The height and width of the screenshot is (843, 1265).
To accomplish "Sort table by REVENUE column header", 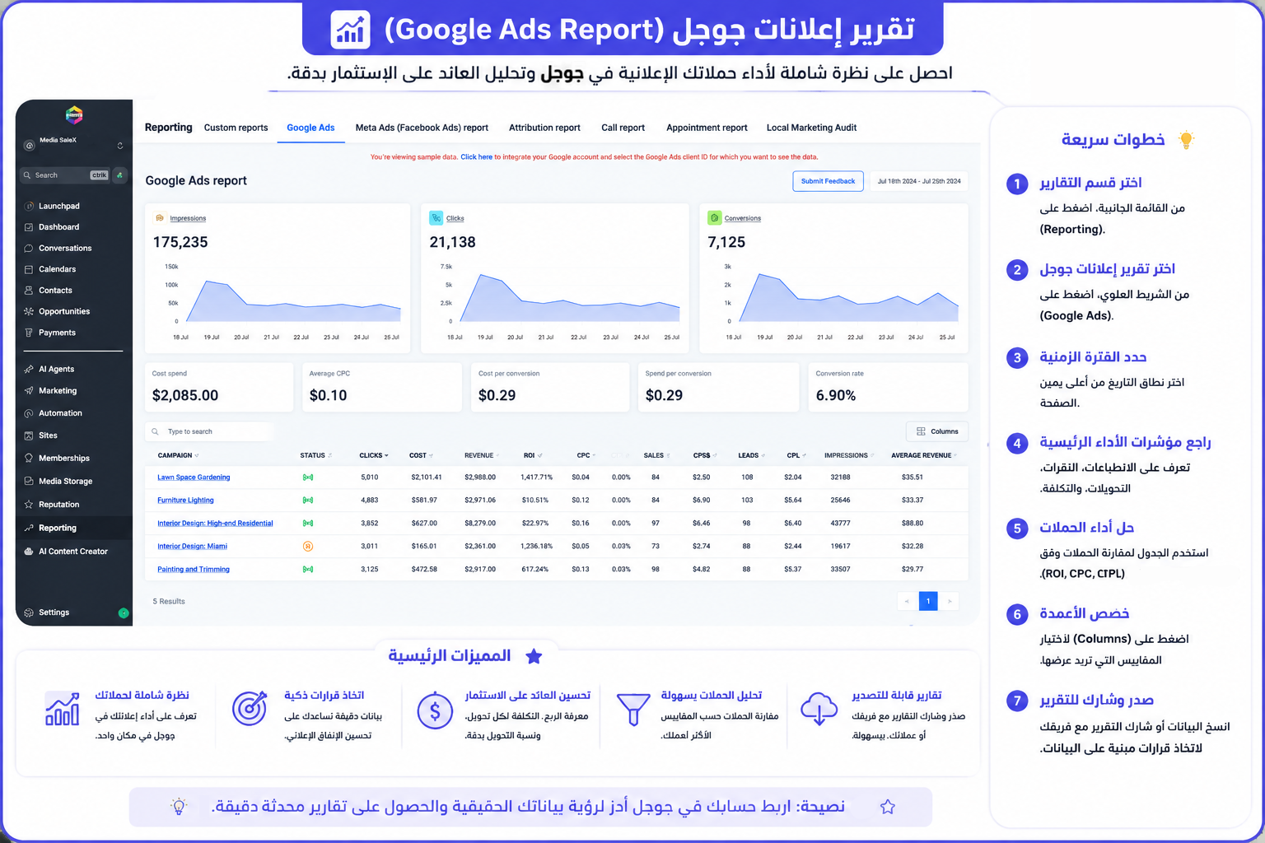I will [x=482, y=455].
